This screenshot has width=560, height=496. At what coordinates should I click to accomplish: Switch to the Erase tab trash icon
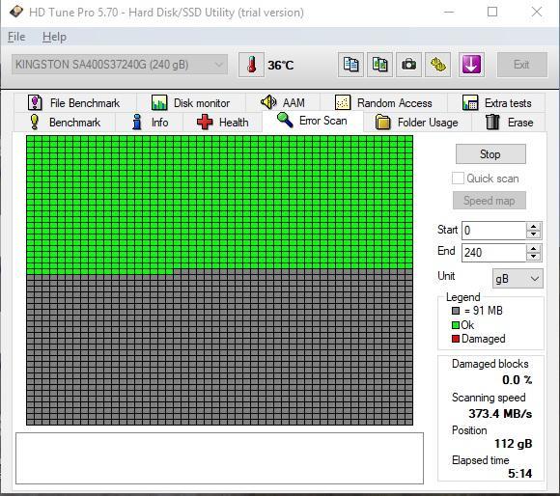point(509,123)
